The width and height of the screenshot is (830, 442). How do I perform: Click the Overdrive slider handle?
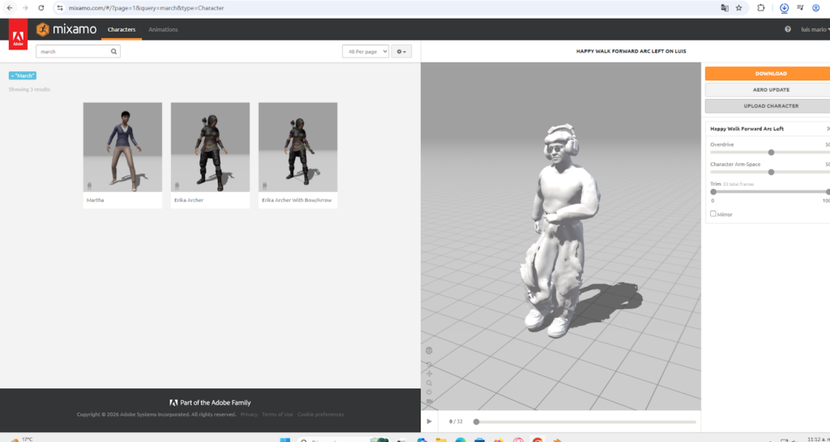pos(772,152)
